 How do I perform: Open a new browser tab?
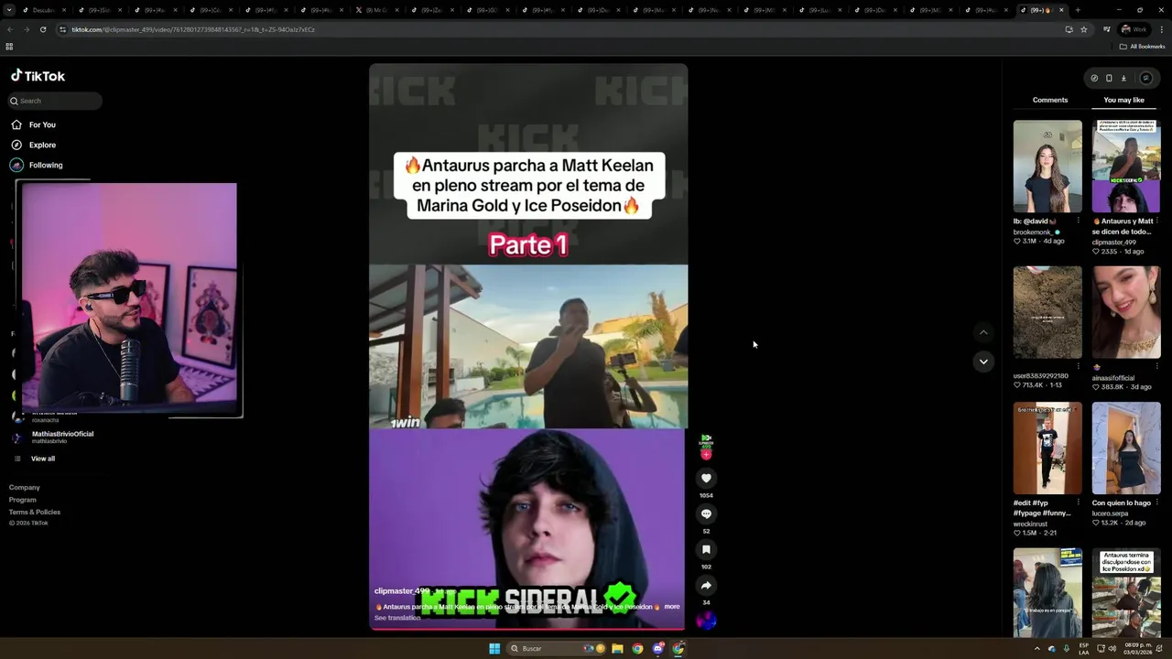1078,10
